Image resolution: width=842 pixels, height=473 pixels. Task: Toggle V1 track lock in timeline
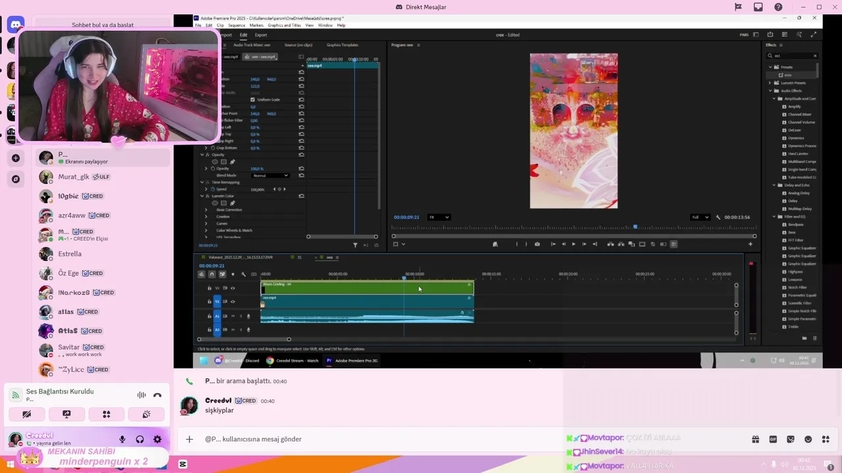coord(209,302)
